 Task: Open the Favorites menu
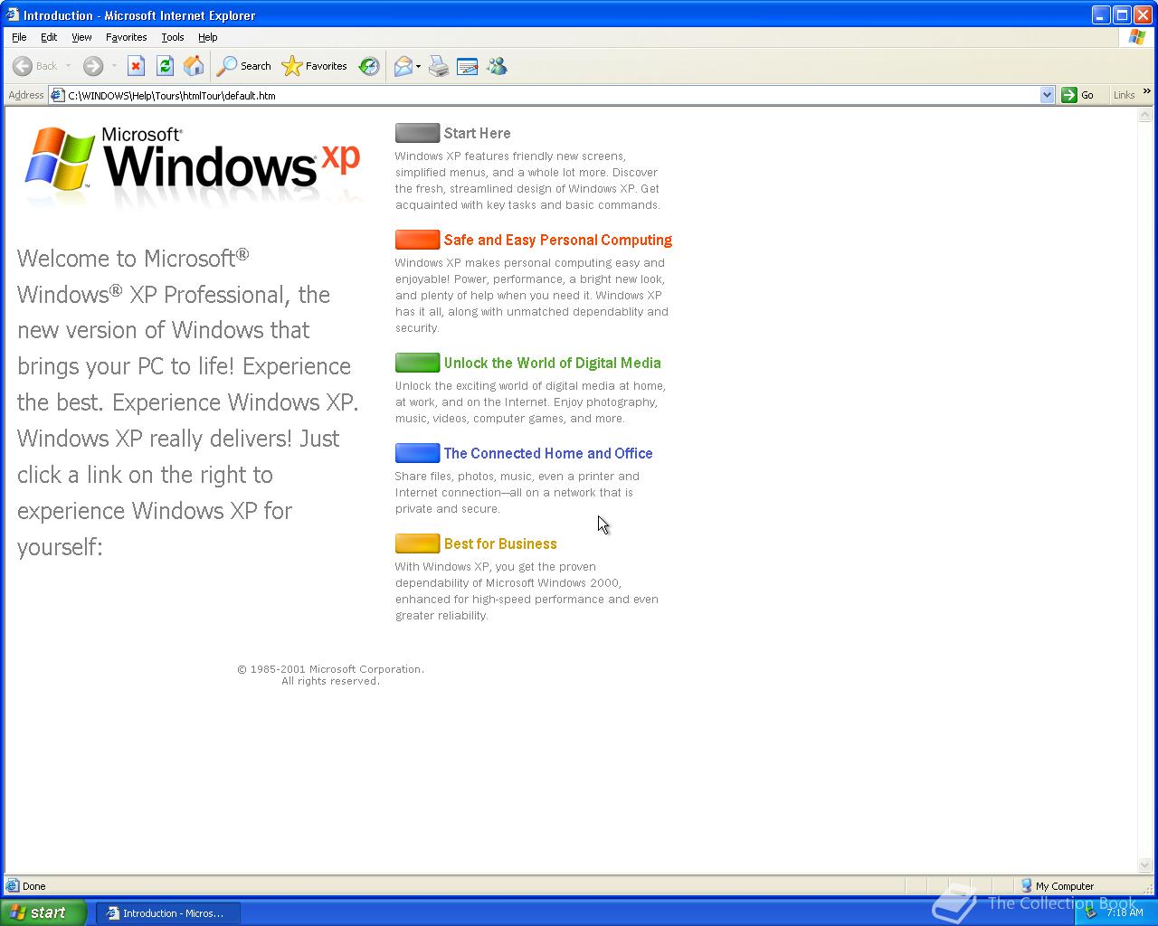pos(126,37)
